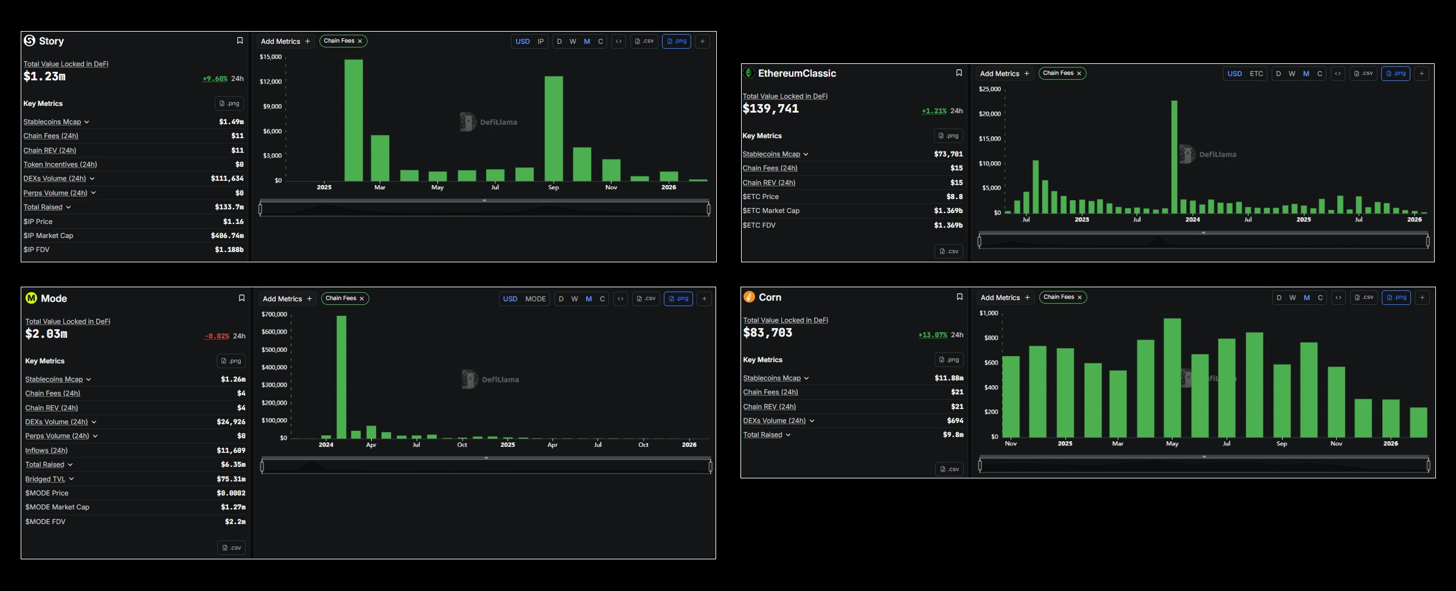Open Add Metrics on Corn chart
The height and width of the screenshot is (591, 1456).
[x=1005, y=298]
